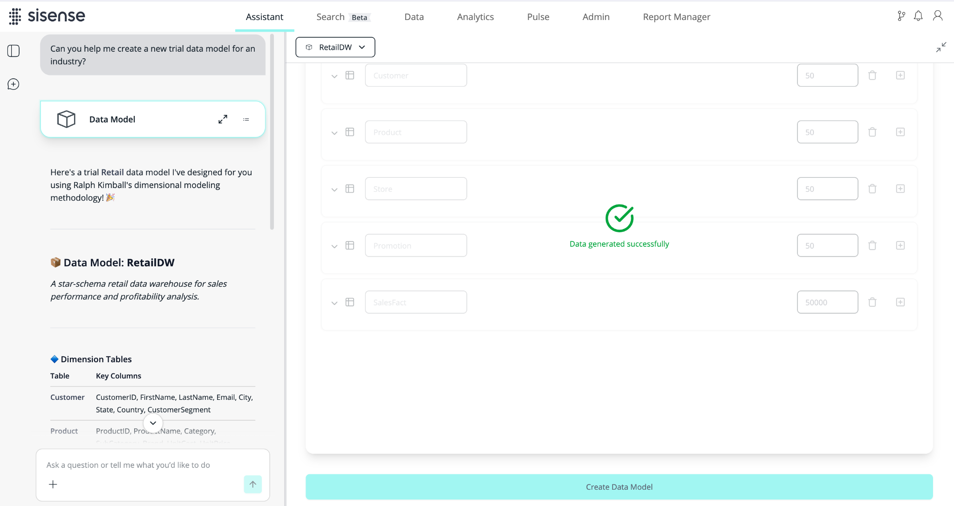Collapse the data model panel
The image size is (954, 506).
941,47
